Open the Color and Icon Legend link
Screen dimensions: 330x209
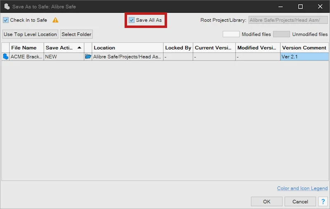[302, 188]
